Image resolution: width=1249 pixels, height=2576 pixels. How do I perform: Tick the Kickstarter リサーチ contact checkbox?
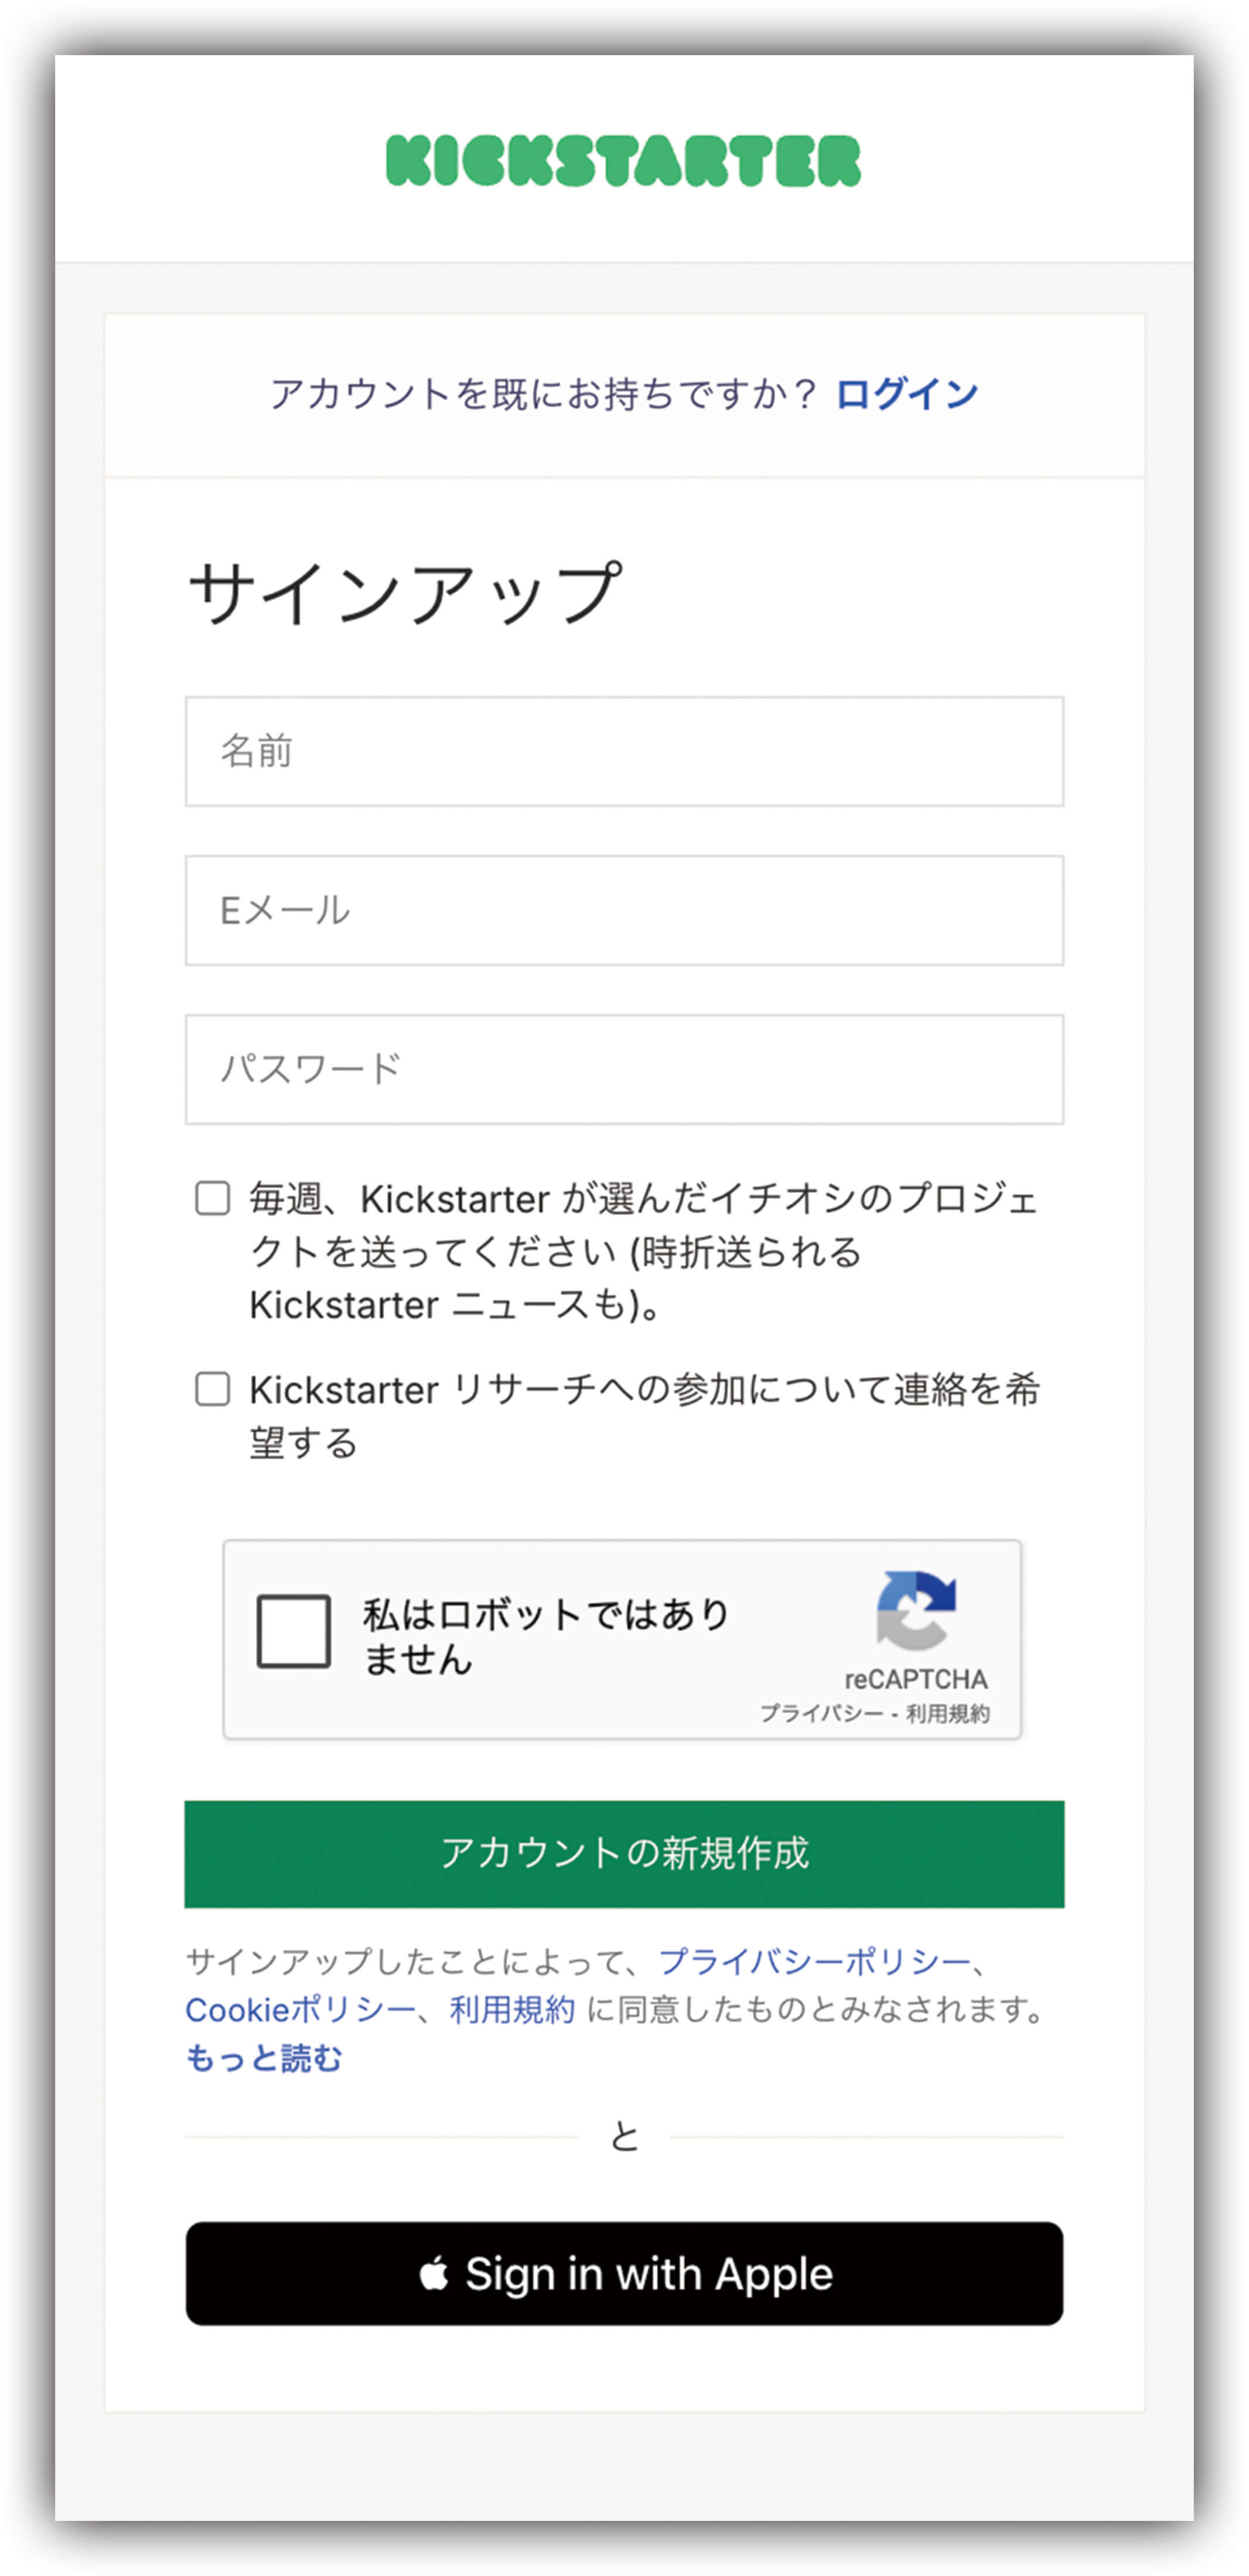click(212, 1389)
